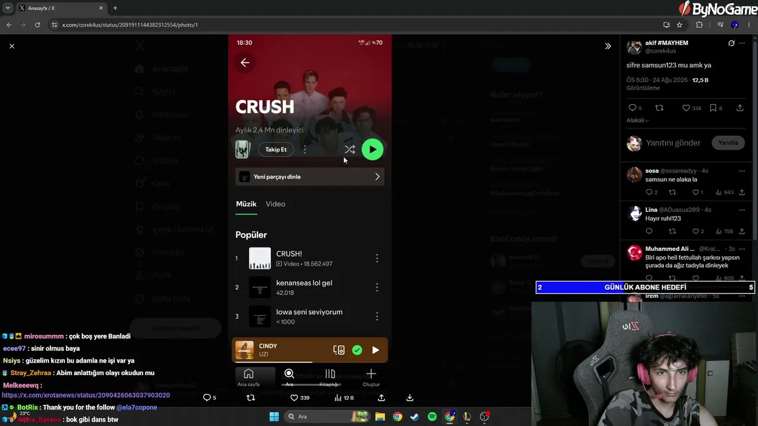Open Grok actions on akif #MAYHEM's tweet

tap(731, 43)
